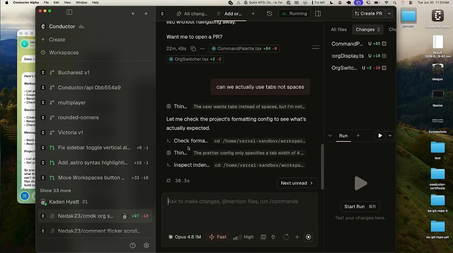Toggle Fast mode
This screenshot has width=453, height=253.
click(218, 237)
